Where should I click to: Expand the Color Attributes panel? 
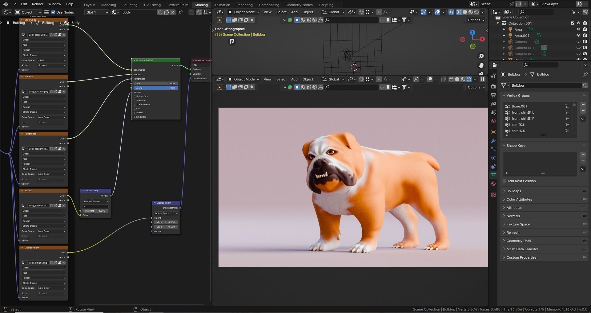[544, 199]
